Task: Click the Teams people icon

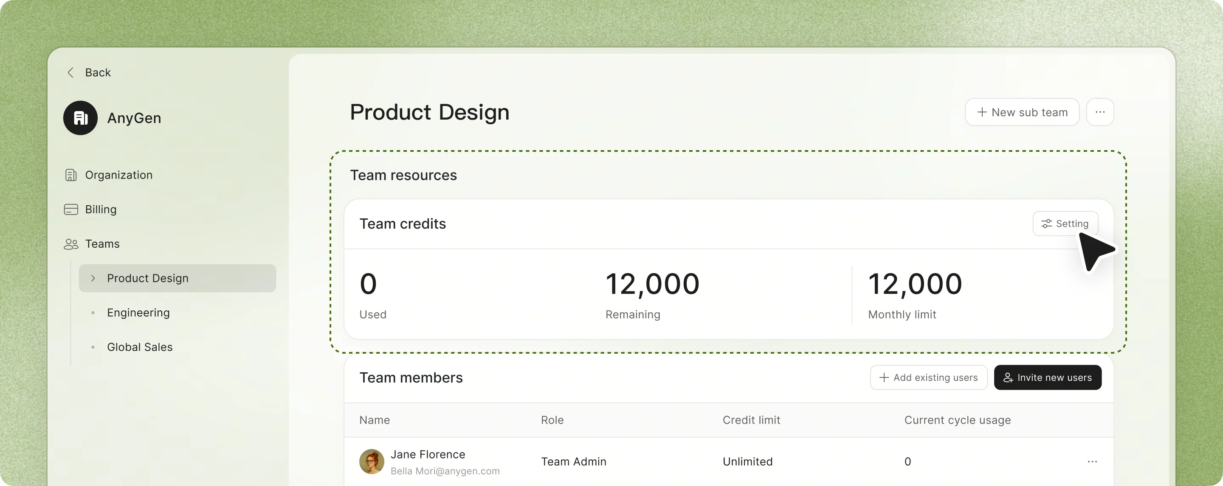Action: tap(71, 244)
